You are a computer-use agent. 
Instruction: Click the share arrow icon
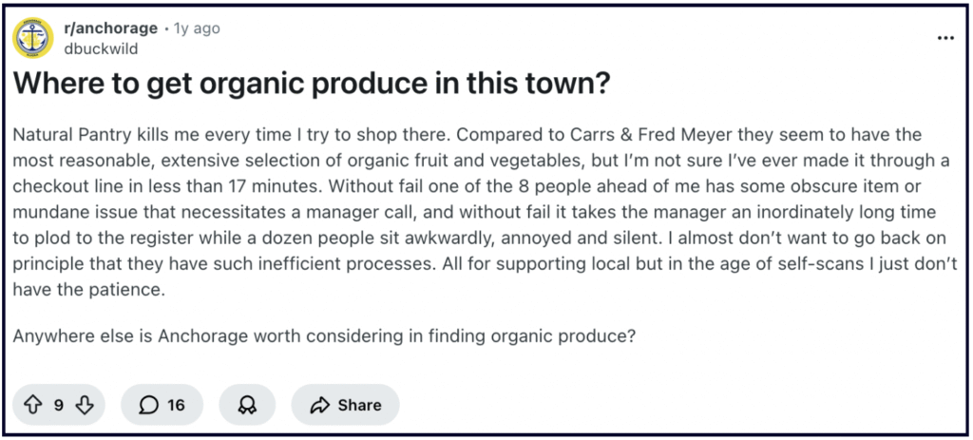point(319,405)
